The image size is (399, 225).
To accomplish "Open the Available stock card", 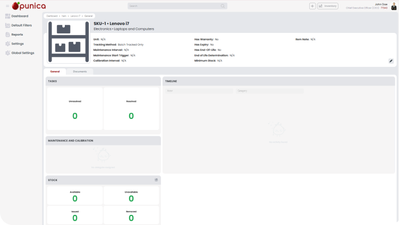I will 75,195.
